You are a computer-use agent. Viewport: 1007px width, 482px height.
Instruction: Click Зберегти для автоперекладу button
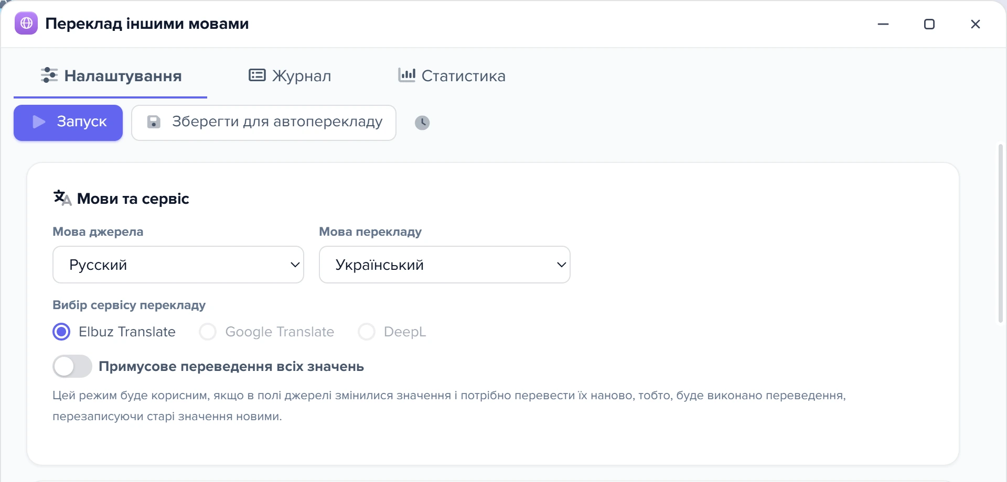[x=264, y=123]
